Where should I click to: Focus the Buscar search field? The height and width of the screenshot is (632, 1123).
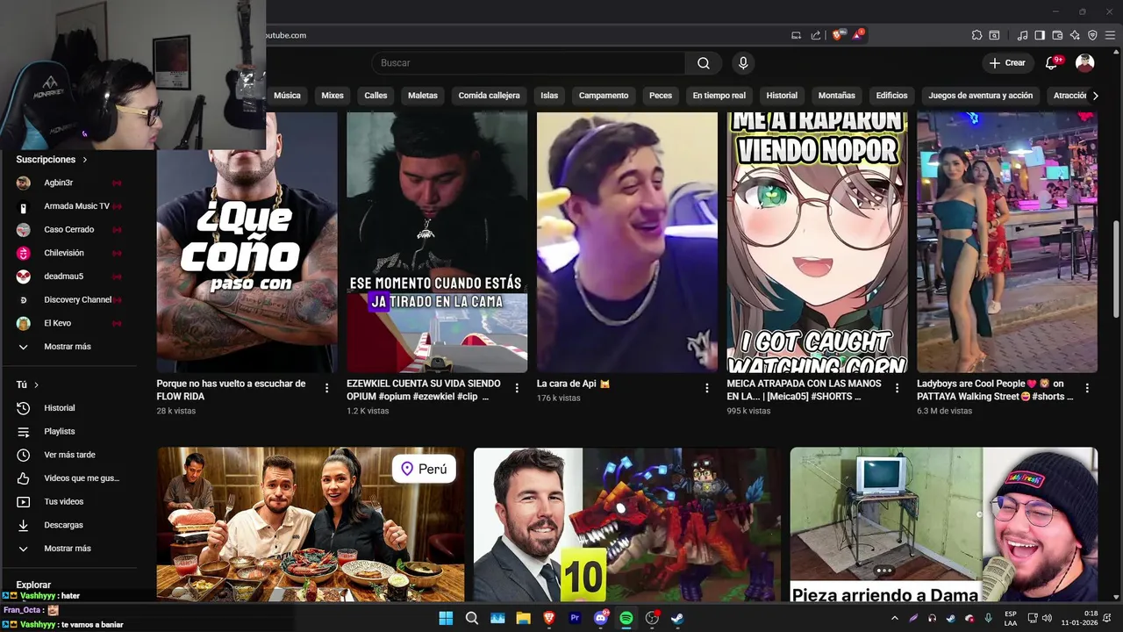point(528,63)
